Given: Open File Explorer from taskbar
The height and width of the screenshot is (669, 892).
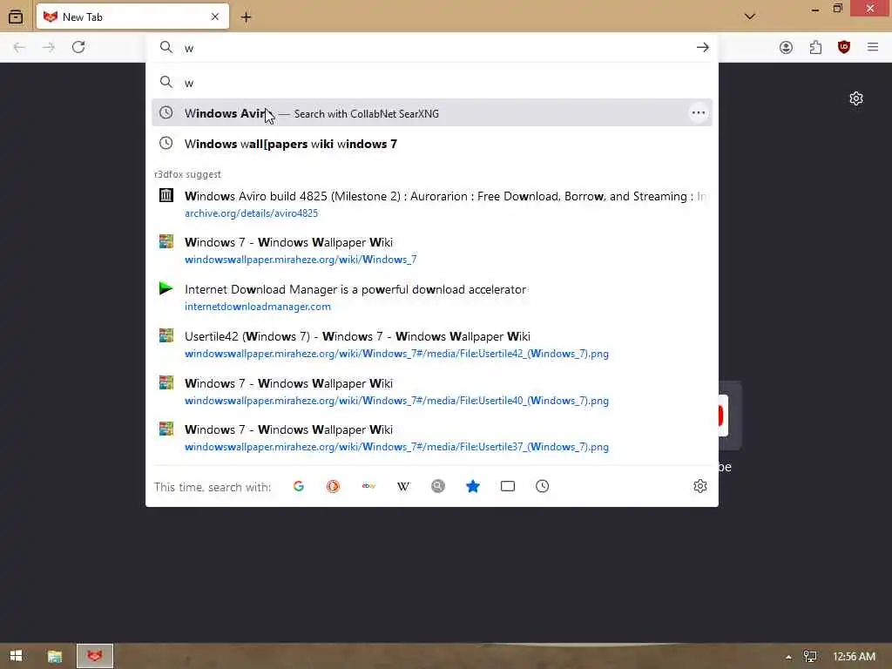Looking at the screenshot, I should 55,657.
